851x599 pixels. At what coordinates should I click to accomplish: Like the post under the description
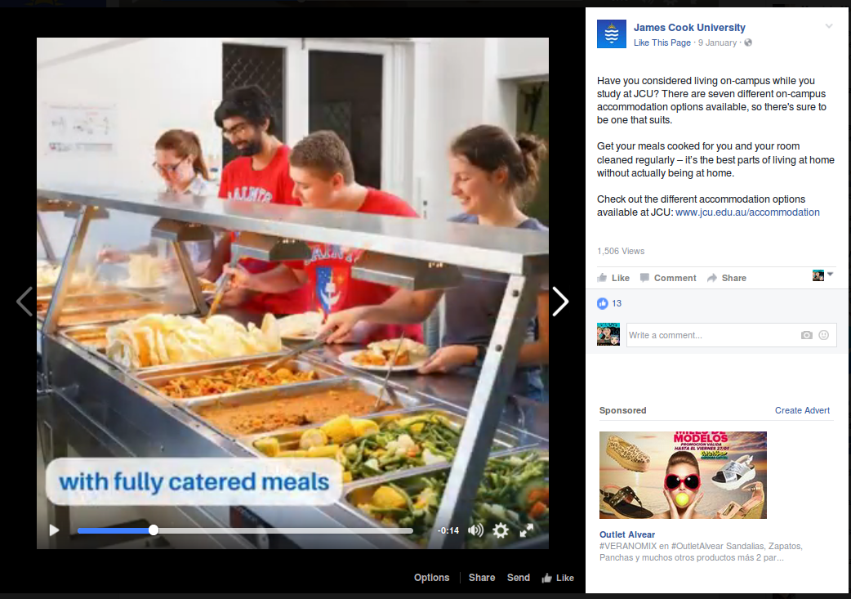click(x=613, y=278)
